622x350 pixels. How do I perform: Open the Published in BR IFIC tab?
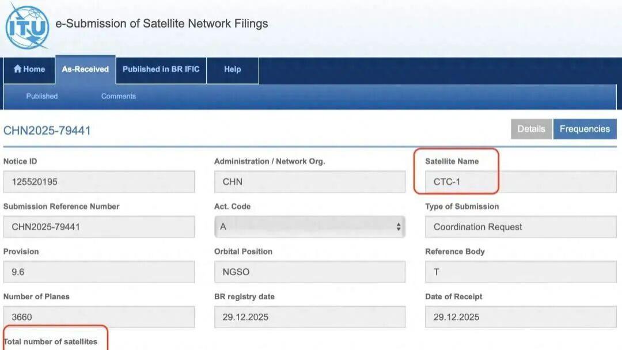tap(161, 69)
